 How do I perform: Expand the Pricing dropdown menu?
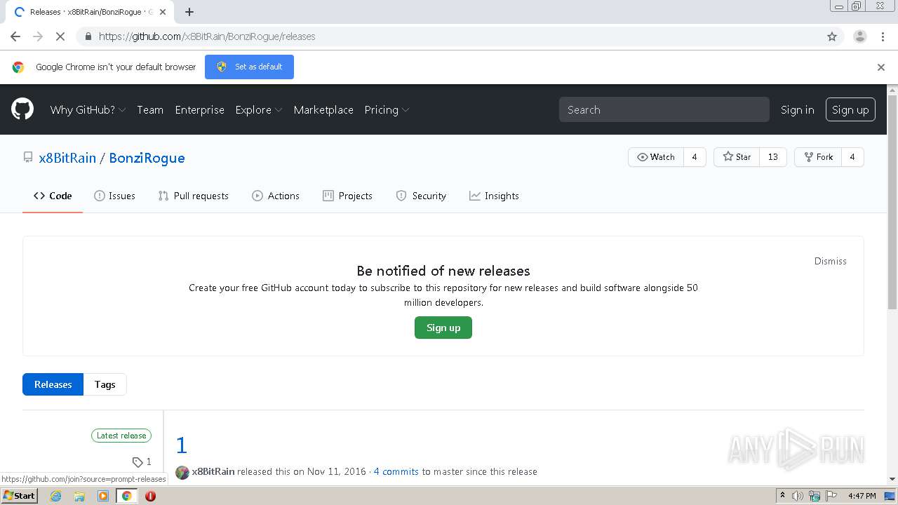tap(387, 109)
